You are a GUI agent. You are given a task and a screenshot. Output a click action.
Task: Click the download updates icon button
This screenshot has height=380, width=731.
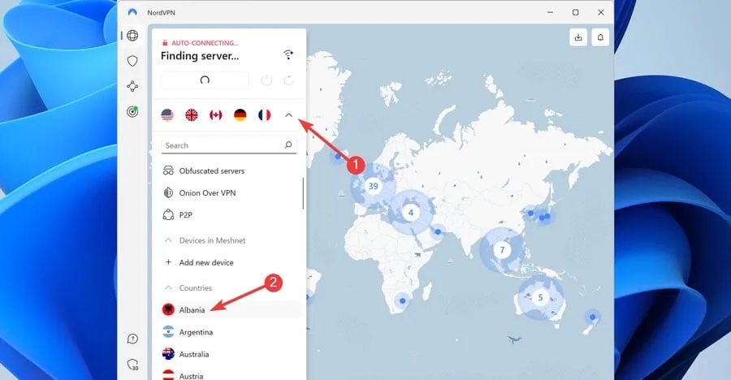[x=578, y=37]
